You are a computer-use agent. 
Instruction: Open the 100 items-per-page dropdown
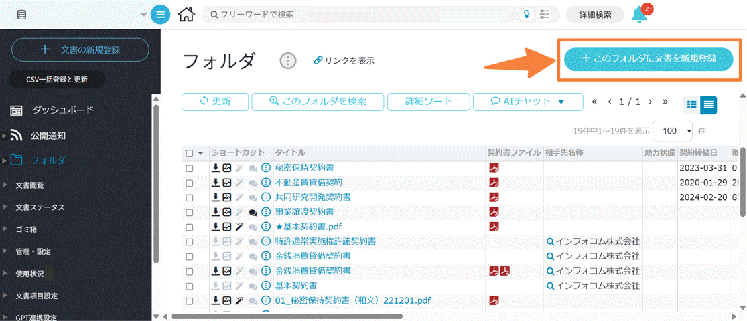(673, 130)
